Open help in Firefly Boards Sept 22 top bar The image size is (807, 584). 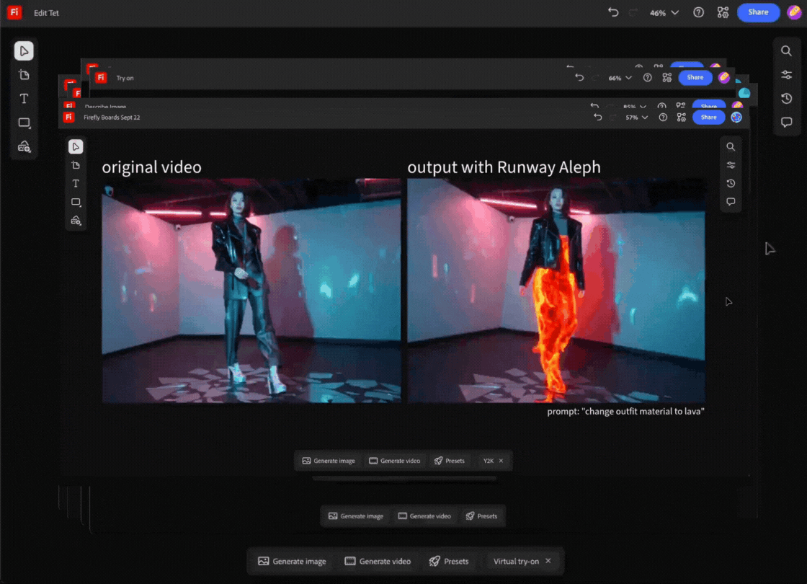pyautogui.click(x=663, y=118)
